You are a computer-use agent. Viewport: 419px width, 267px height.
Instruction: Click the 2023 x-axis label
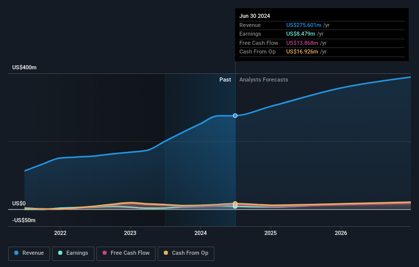[130, 233]
